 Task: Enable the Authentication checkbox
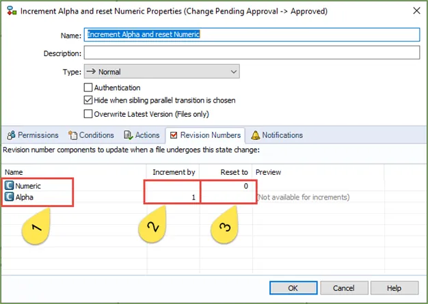click(88, 87)
